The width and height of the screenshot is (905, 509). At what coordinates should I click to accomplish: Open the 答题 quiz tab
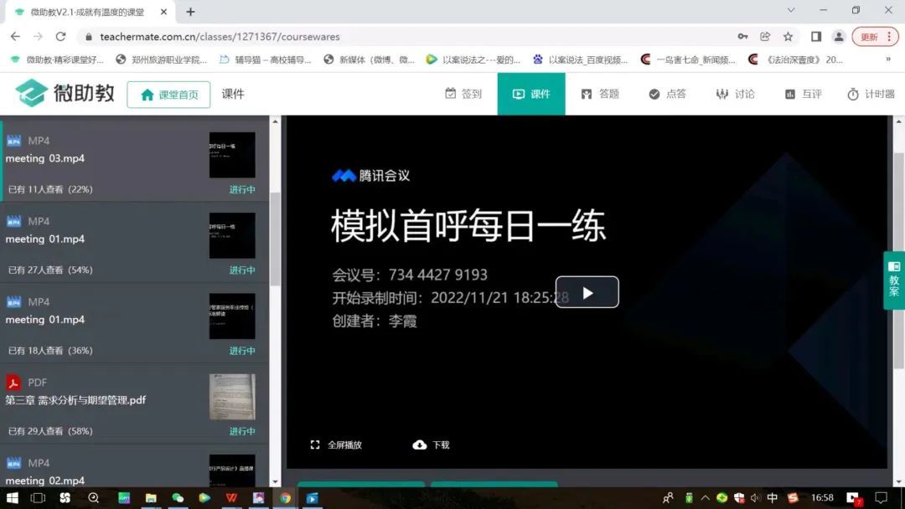(x=600, y=94)
